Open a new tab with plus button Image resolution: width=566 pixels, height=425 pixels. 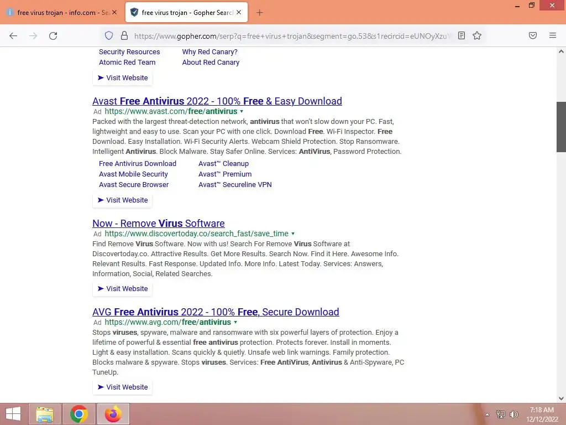260,13
